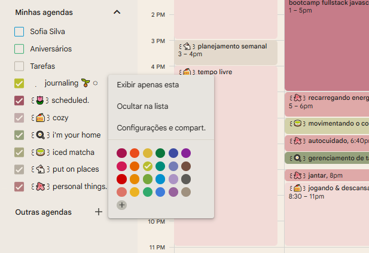
Task: Choose Ocultar na lista
Action: point(161,106)
